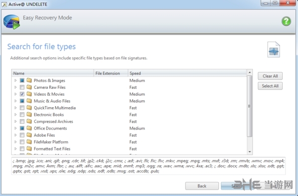Toggle the Music & Audio Files checkbox
Screen dimensions: 298x196
coord(22,101)
